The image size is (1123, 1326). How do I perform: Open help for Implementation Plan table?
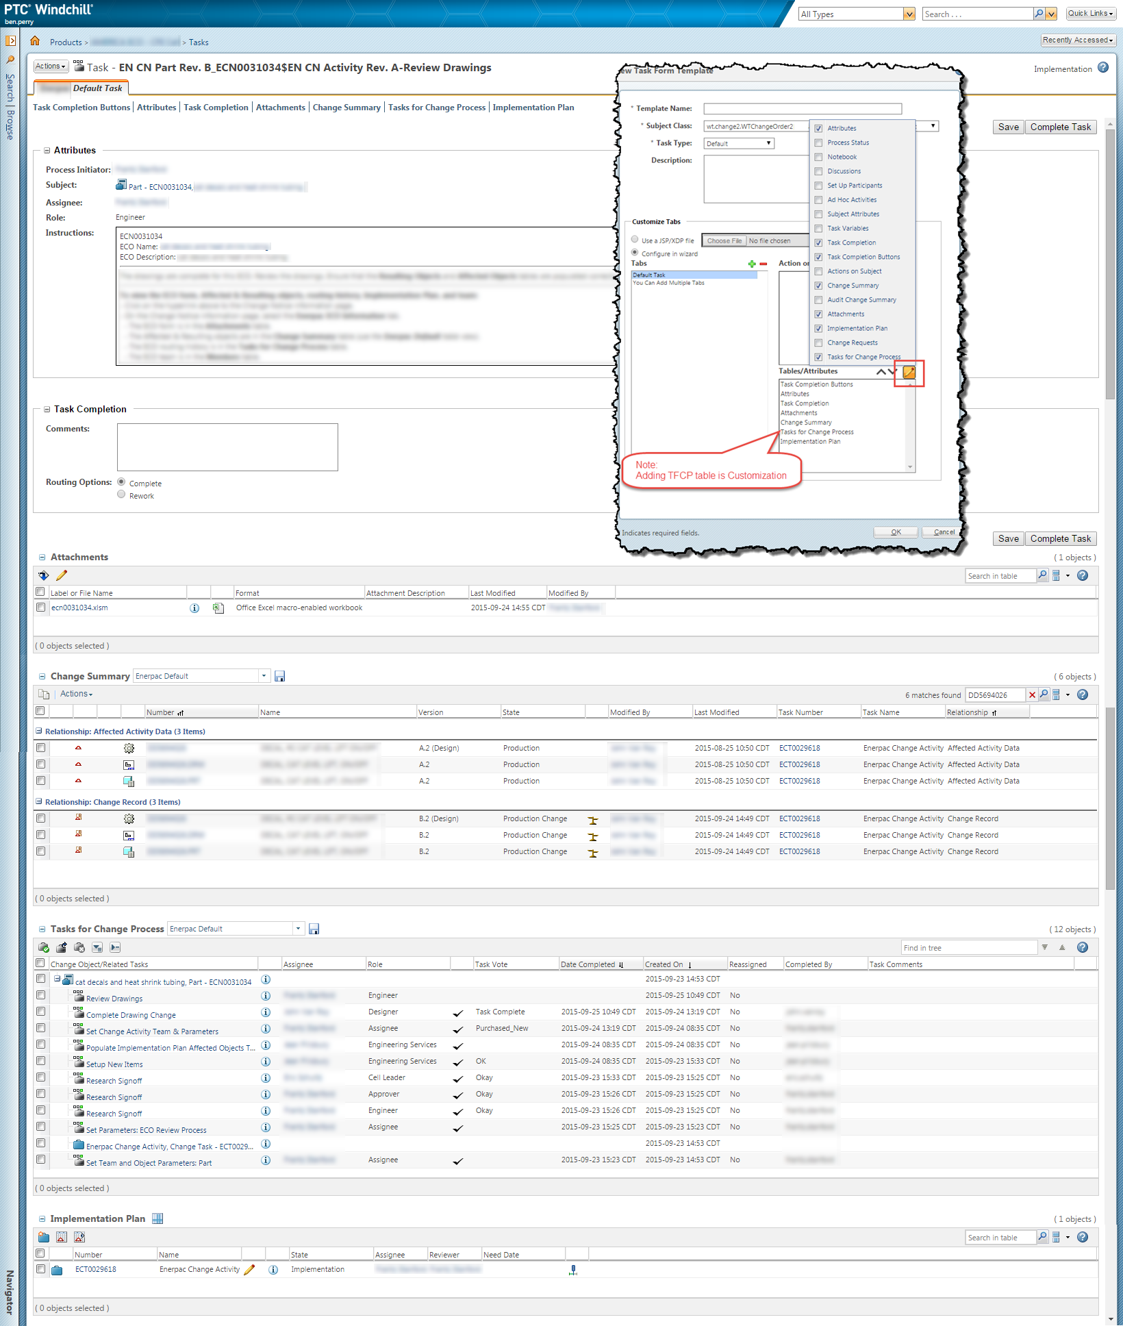tap(1083, 1238)
